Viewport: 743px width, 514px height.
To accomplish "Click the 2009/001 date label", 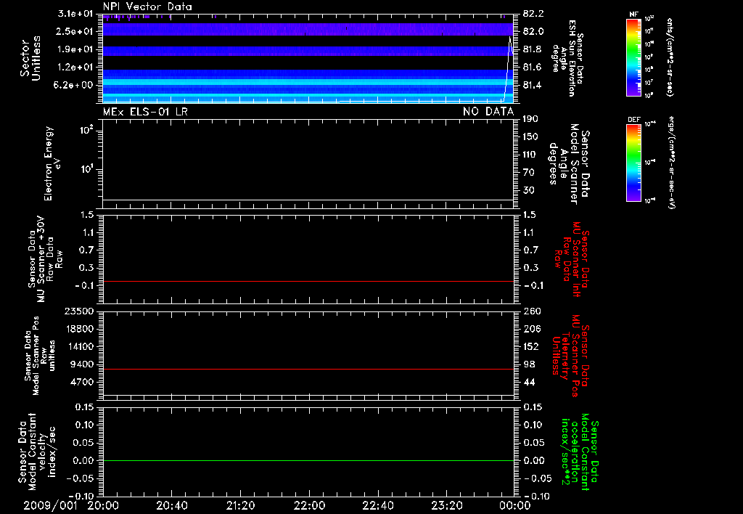I will click(x=50, y=505).
